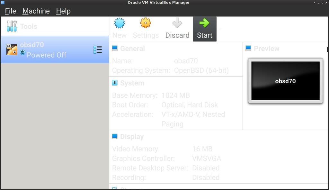Screen dimensions: 329x190
Task: Start the virtual machine with the Start button
Action: pyautogui.click(x=205, y=29)
